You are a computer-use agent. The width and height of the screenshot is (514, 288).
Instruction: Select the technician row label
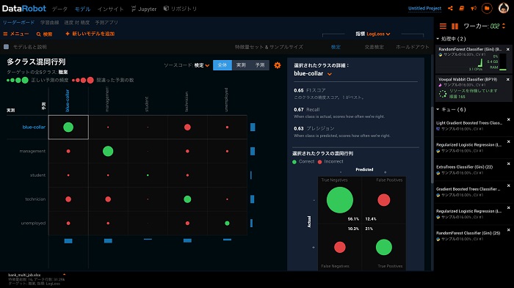[35, 199]
